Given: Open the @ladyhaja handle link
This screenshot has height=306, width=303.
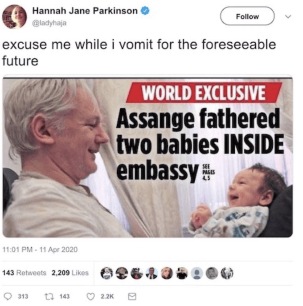Looking at the screenshot, I should (x=49, y=23).
